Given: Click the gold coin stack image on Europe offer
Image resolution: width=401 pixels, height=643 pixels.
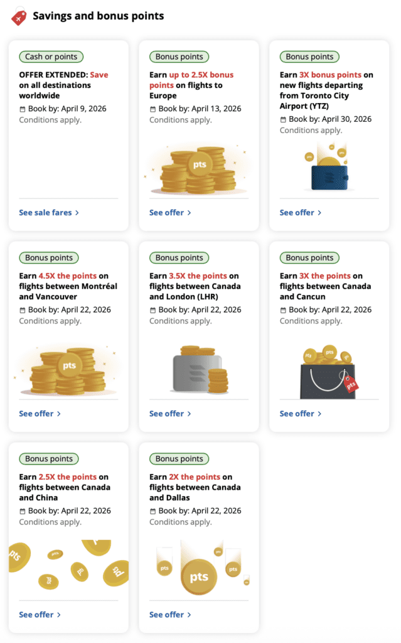Looking at the screenshot, I should [x=198, y=170].
